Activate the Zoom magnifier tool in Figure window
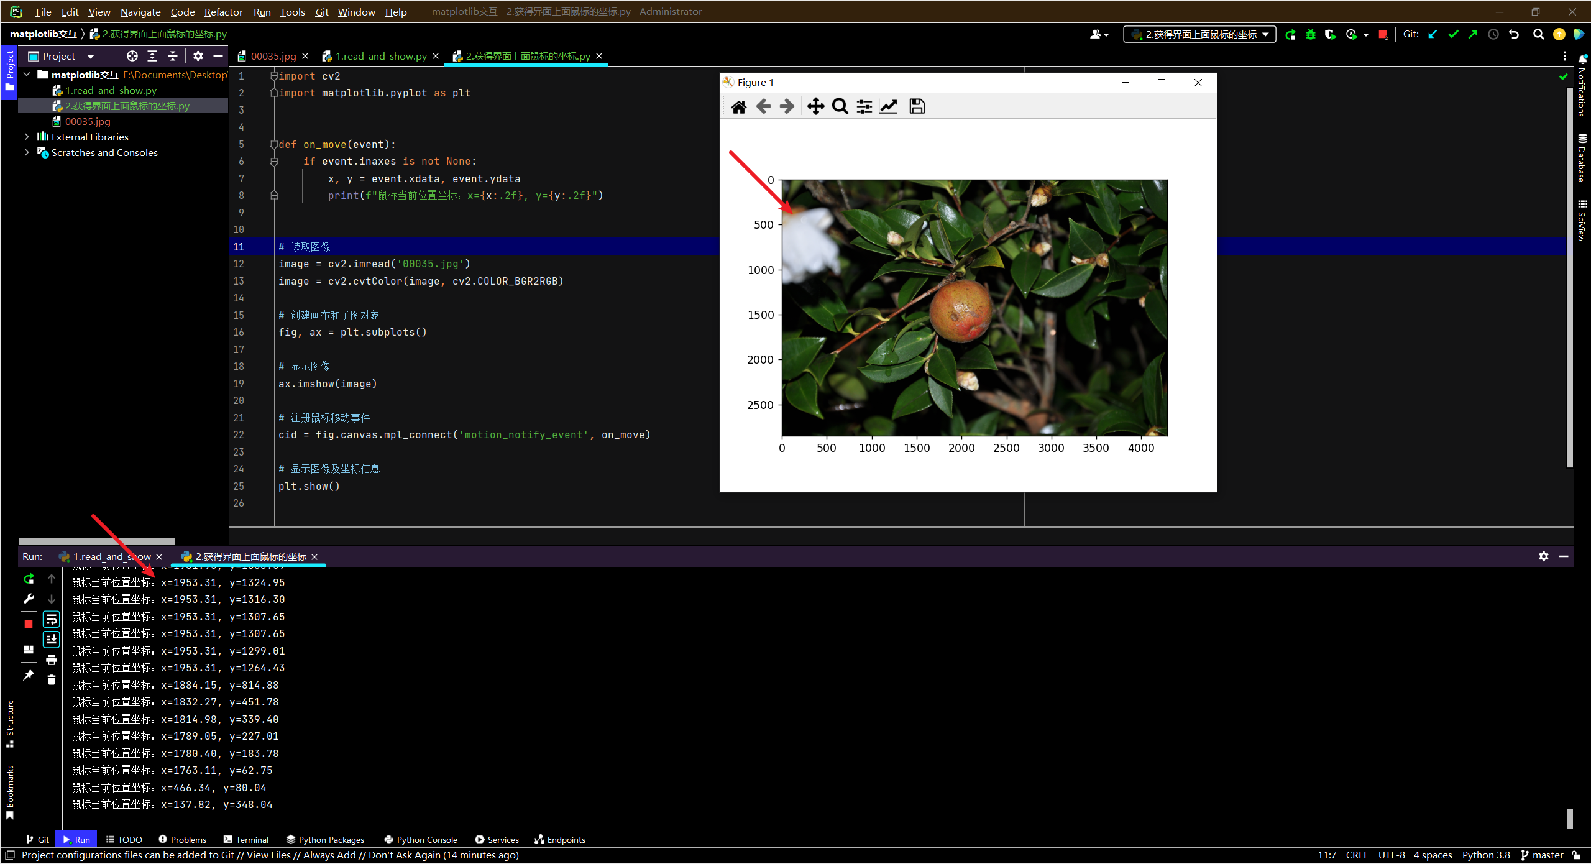This screenshot has height=864, width=1591. 840,107
